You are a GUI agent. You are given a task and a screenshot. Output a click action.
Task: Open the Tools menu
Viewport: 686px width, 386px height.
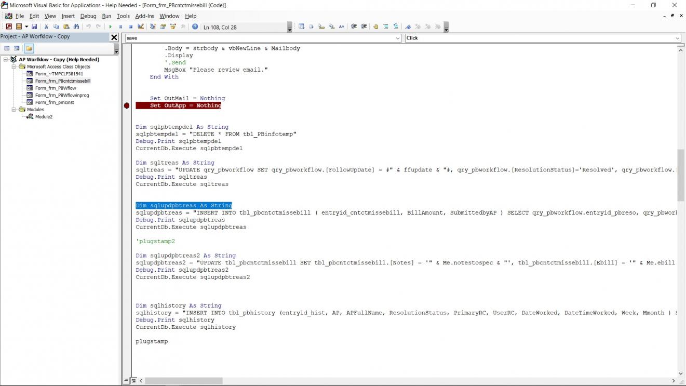point(123,16)
